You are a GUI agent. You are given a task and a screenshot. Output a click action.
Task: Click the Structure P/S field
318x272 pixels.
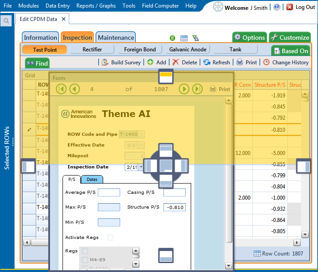[x=175, y=207]
